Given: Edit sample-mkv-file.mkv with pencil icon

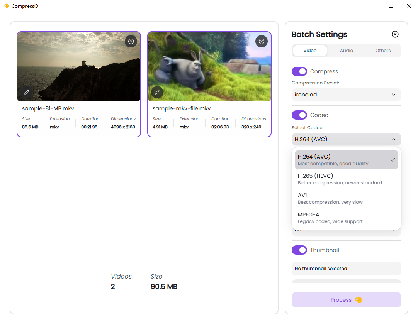Looking at the screenshot, I should point(157,92).
